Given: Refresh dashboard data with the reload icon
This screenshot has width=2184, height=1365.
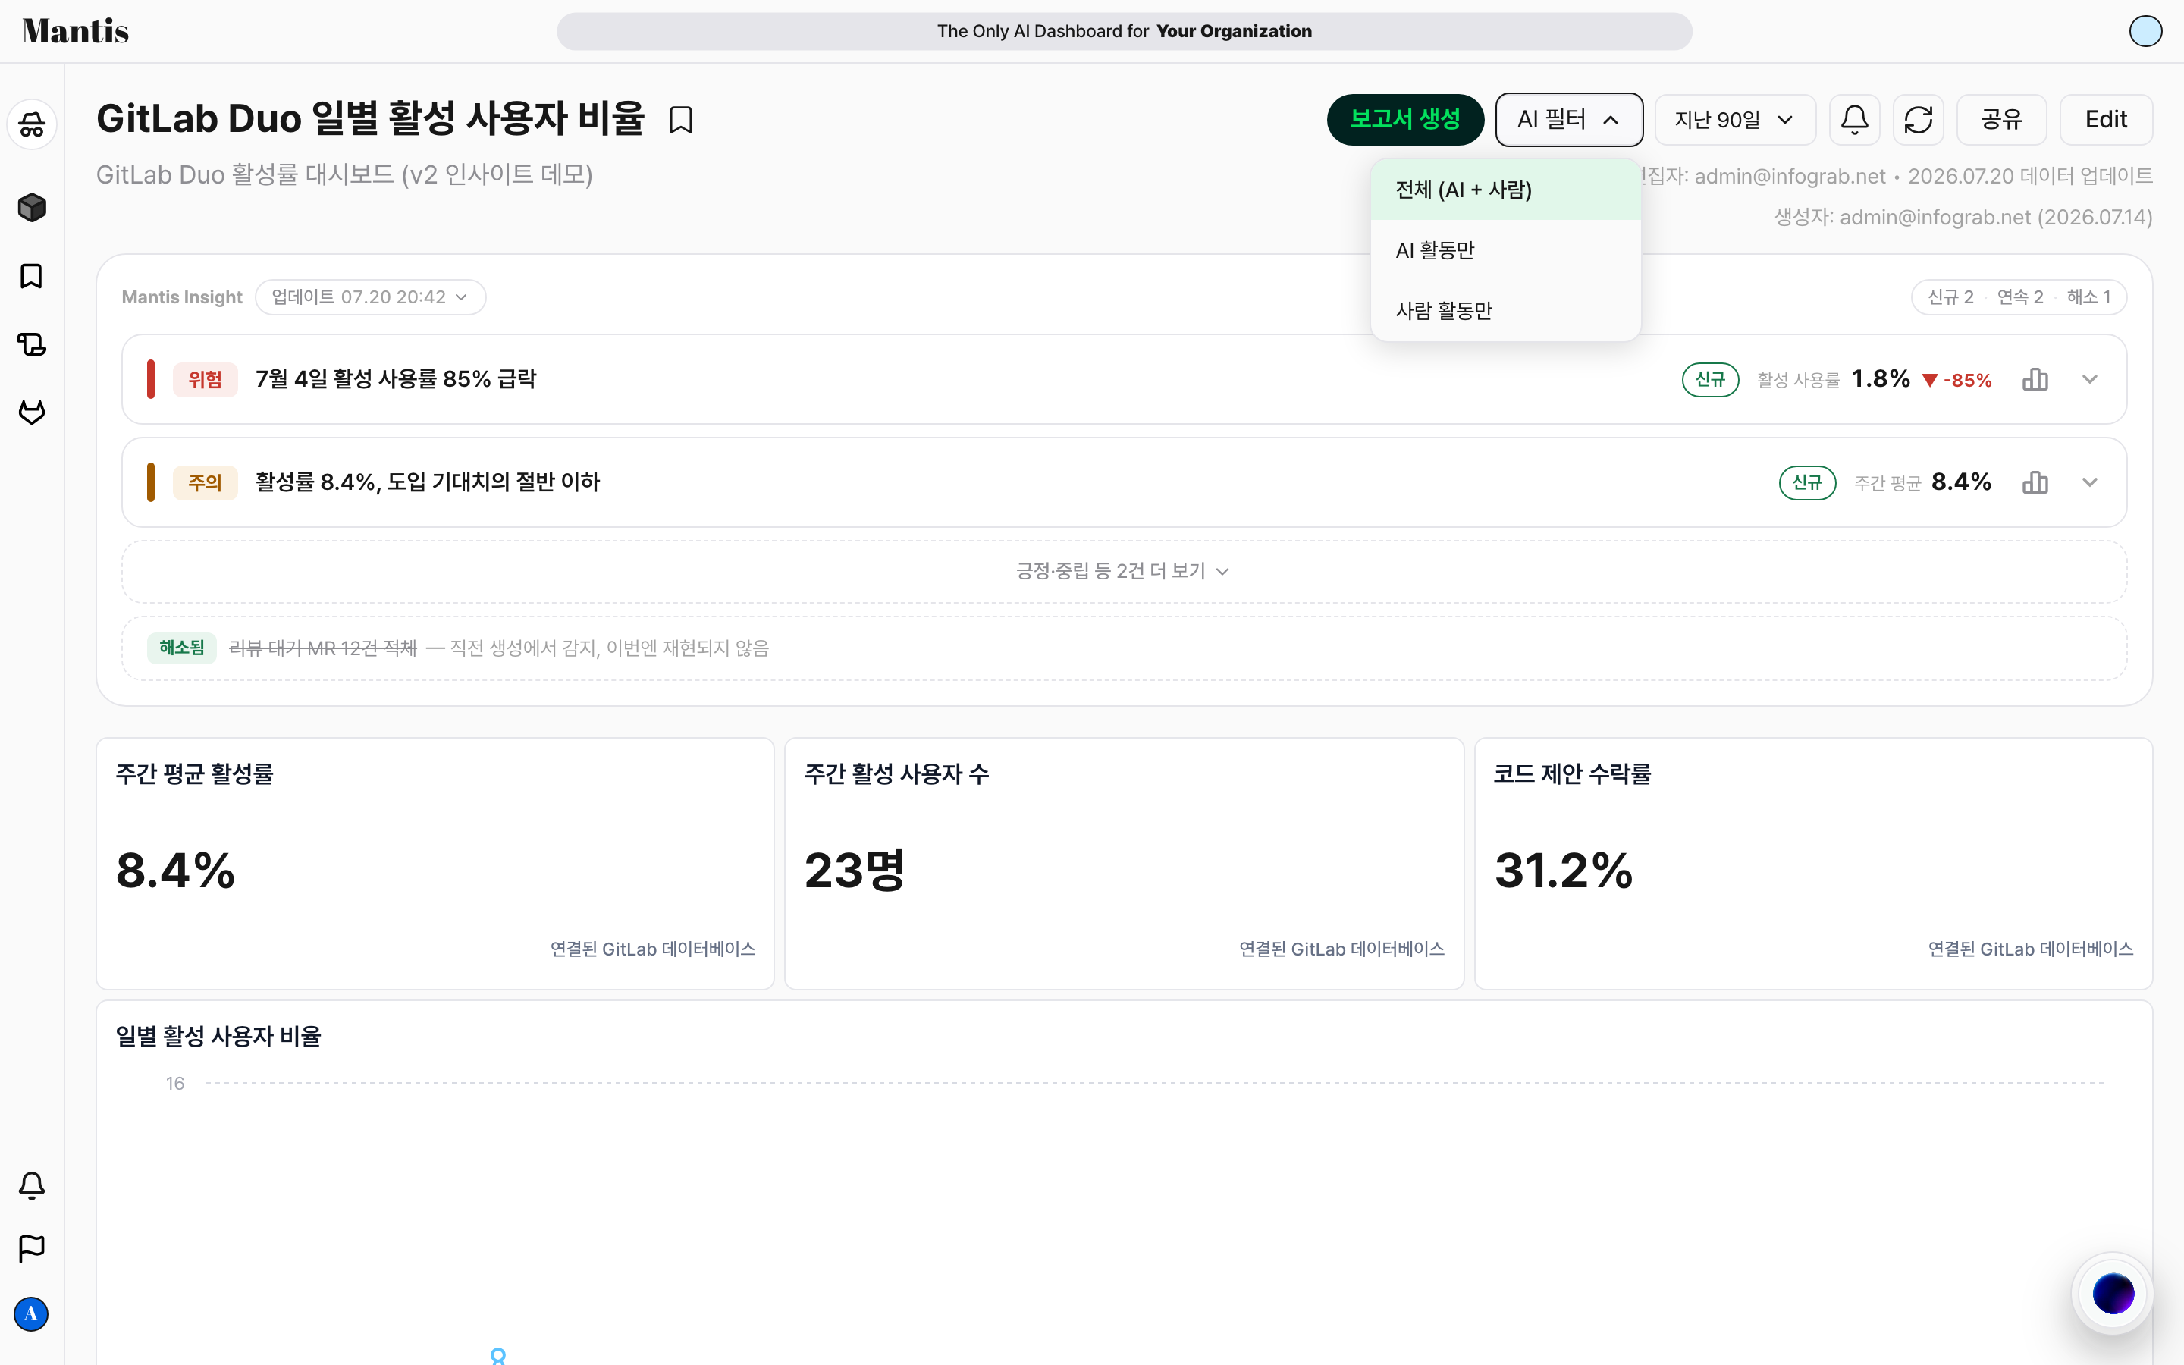Looking at the screenshot, I should [1918, 120].
